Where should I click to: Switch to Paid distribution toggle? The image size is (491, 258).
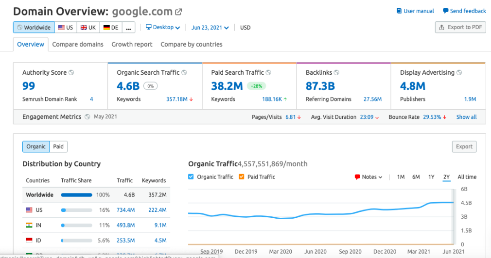coord(58,146)
